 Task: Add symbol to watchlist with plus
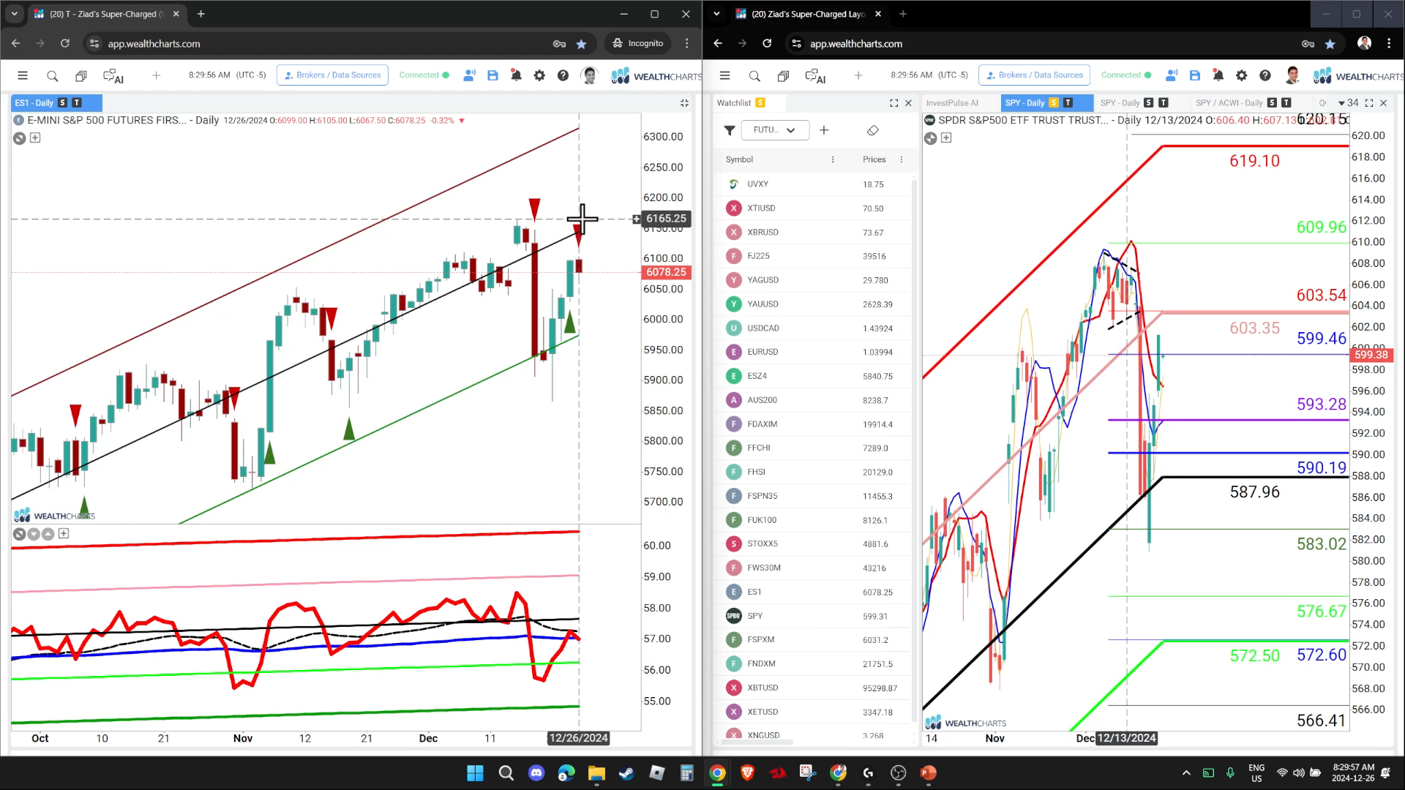(x=824, y=130)
